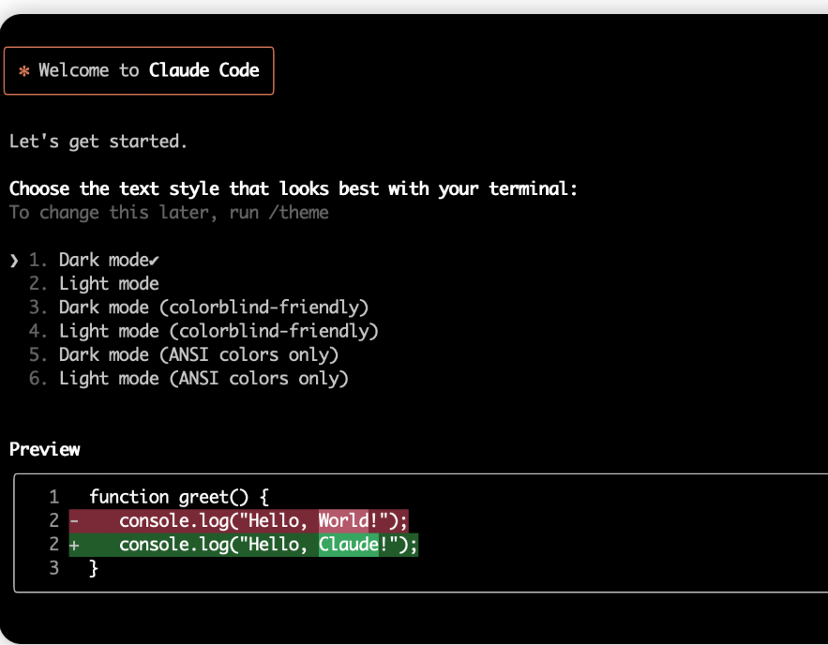Select Dark mode (colorblind-friendly) theme
Viewport: 828px width, 645px height.
coord(214,307)
